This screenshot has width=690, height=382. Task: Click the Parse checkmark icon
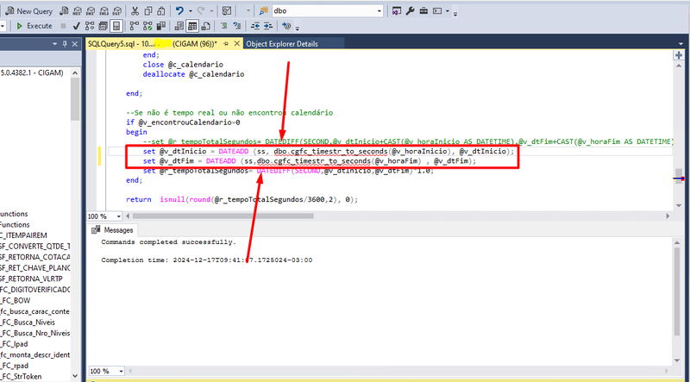pos(76,26)
